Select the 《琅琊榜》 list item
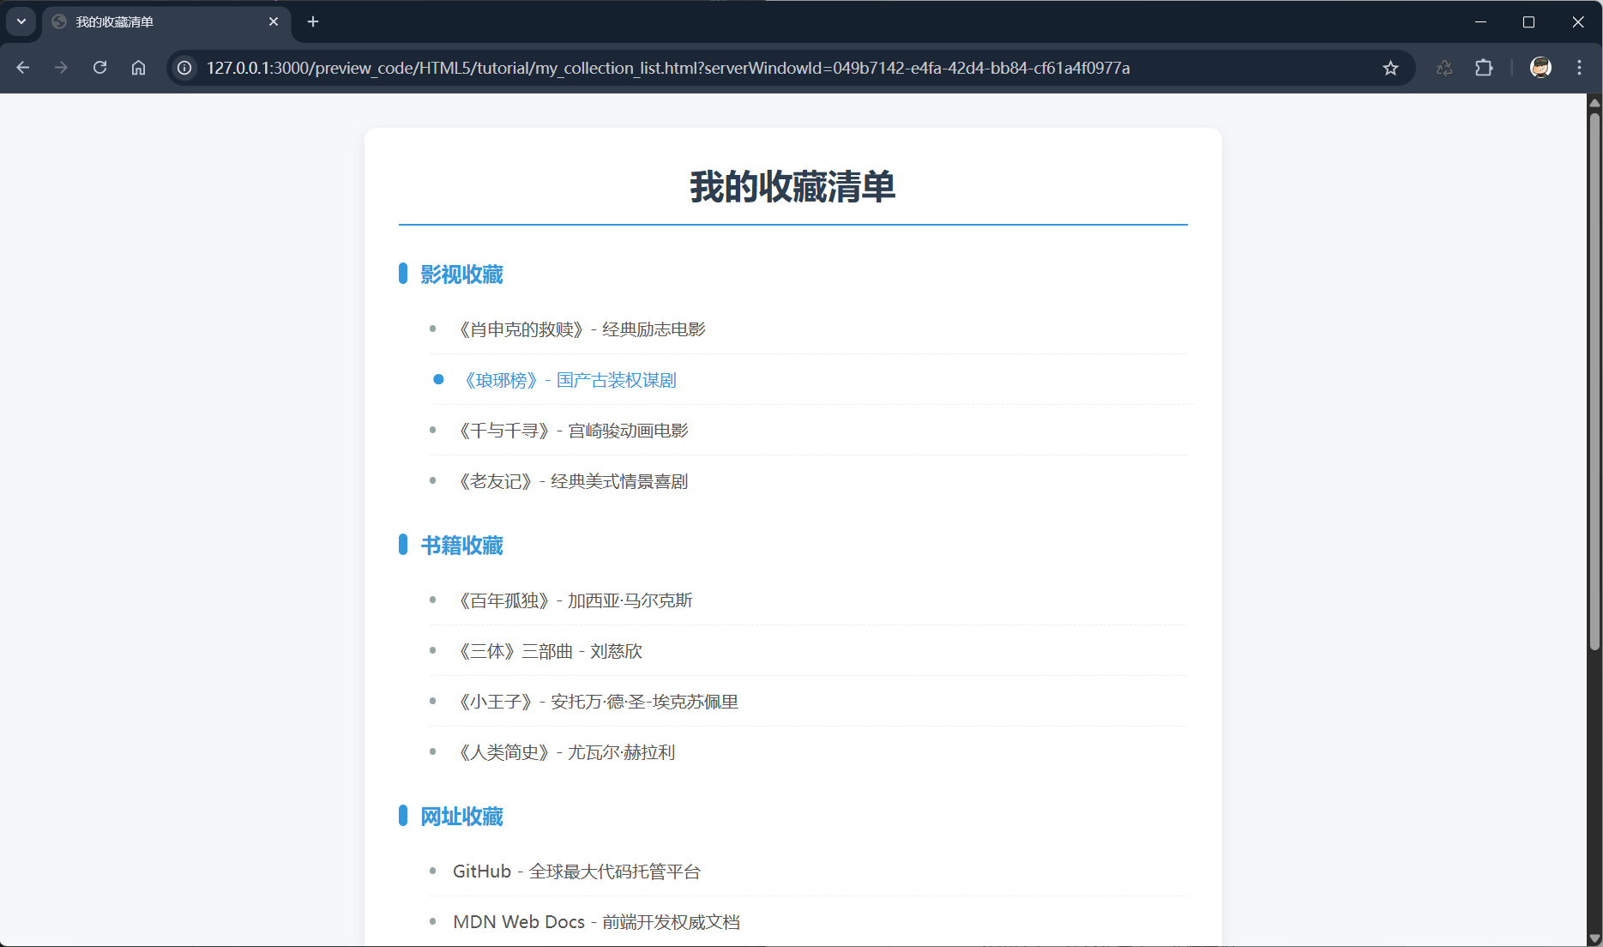 point(569,380)
